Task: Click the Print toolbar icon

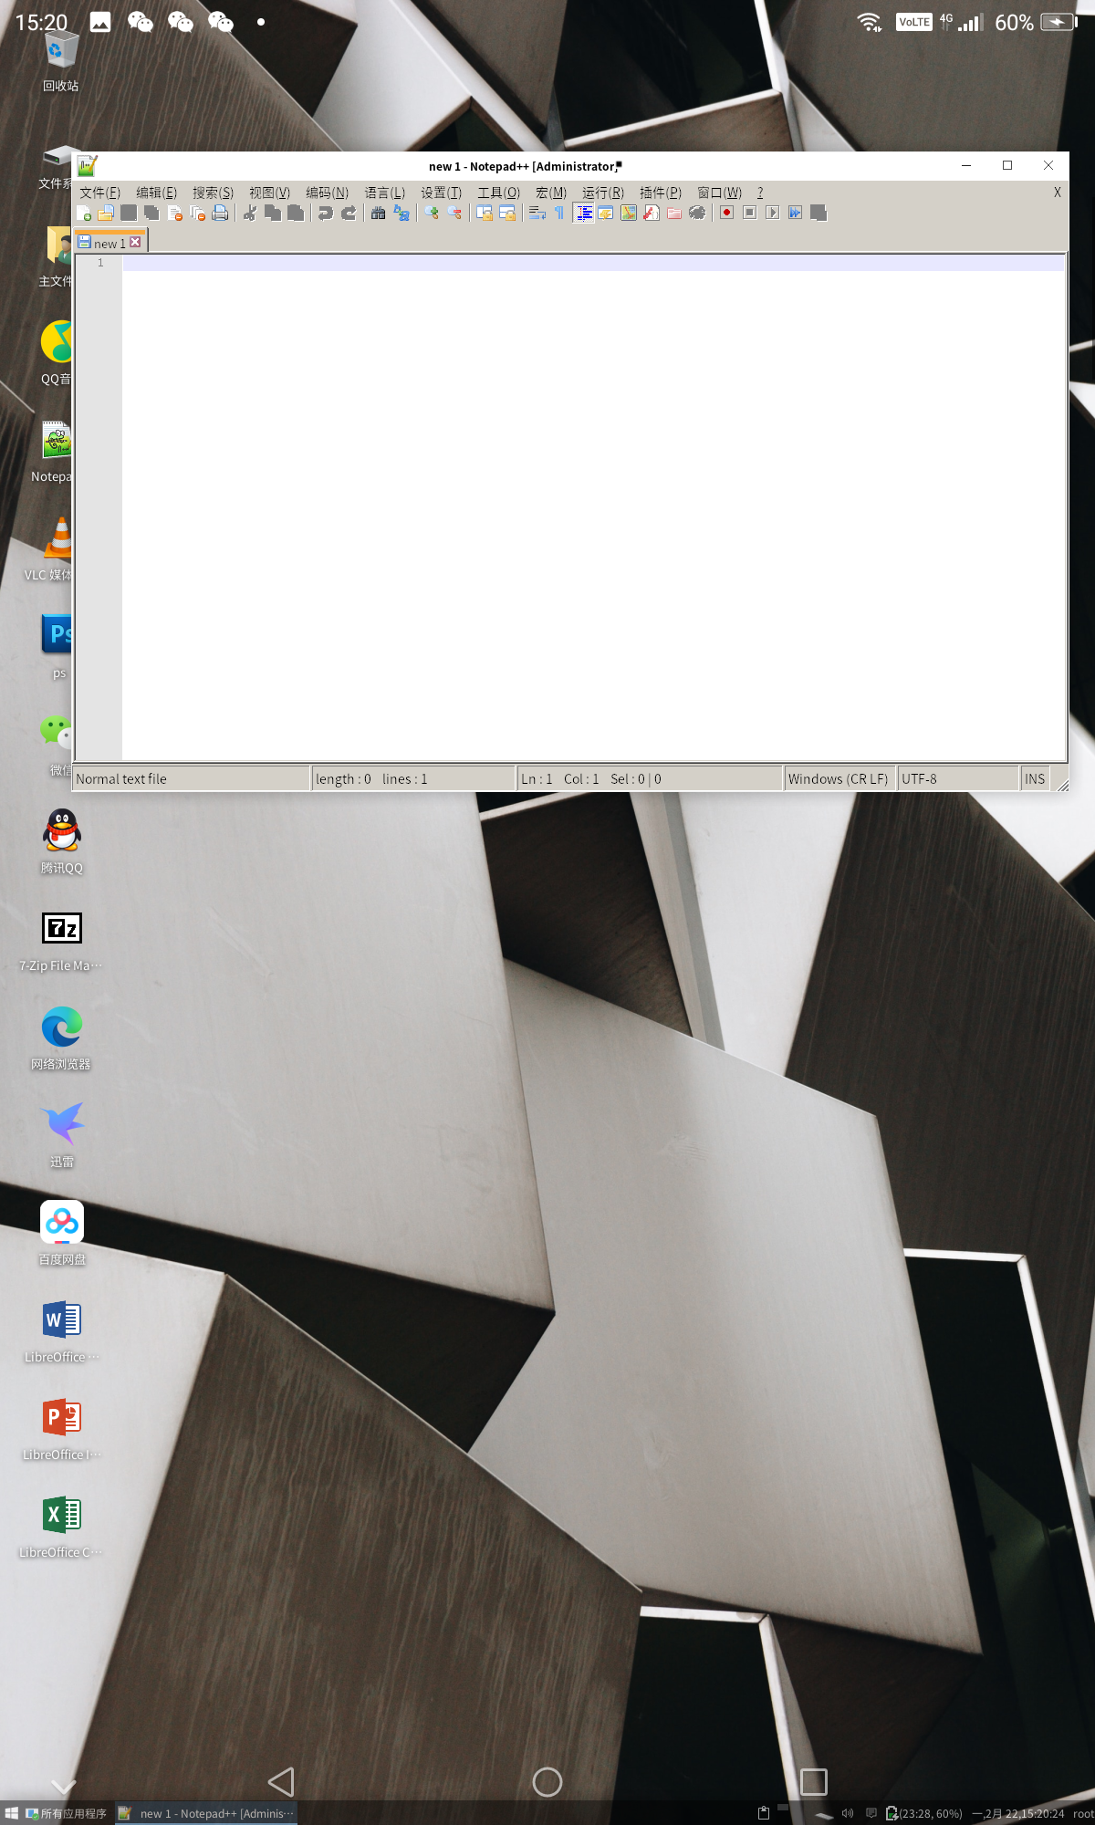Action: [220, 213]
